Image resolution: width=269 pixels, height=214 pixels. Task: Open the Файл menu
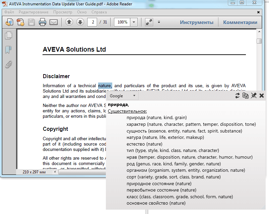9,12
